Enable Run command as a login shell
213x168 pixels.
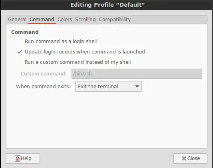tap(61, 42)
